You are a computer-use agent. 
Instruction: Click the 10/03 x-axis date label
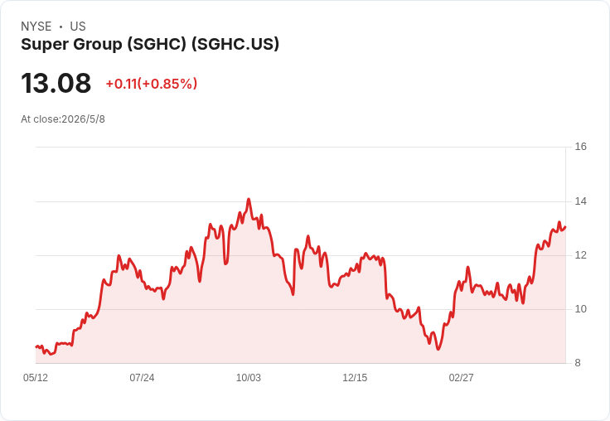(249, 378)
